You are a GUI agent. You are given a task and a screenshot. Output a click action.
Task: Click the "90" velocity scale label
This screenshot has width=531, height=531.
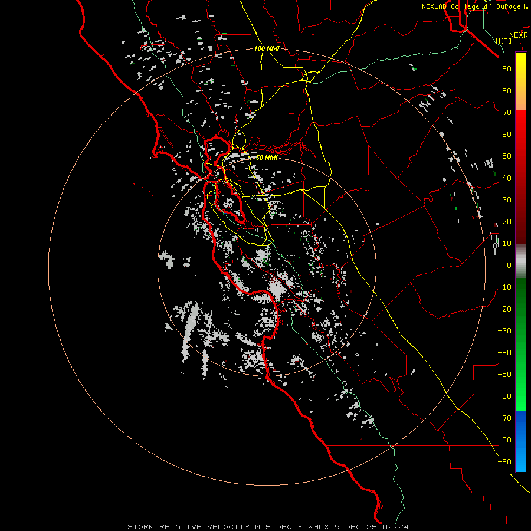click(507, 69)
